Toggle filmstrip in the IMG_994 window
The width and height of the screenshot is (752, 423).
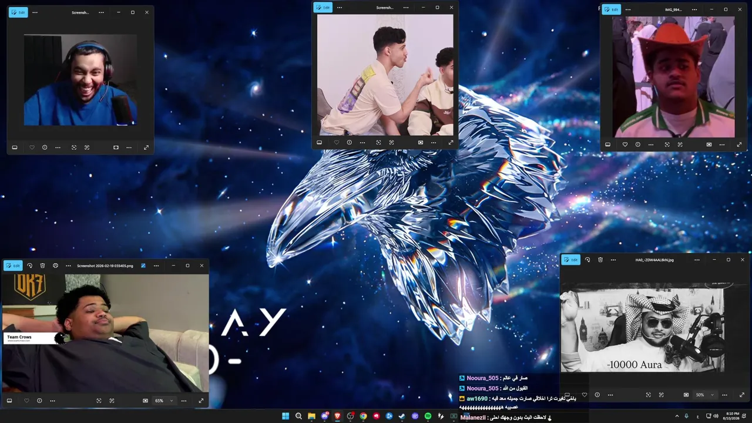607,145
